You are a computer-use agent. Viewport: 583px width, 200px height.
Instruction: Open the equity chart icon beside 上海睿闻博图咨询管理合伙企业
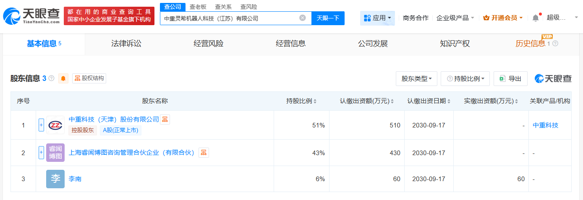(x=204, y=153)
